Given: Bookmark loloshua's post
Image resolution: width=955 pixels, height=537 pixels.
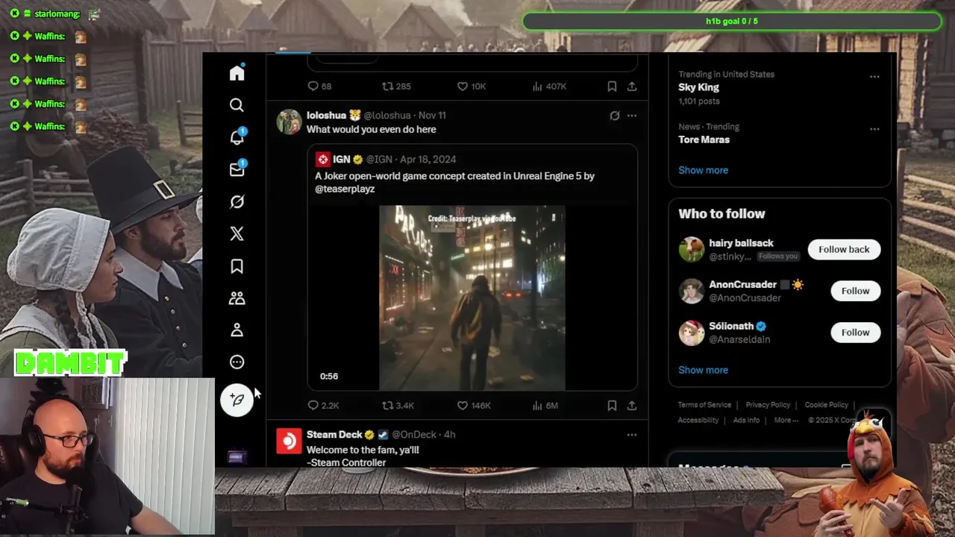Looking at the screenshot, I should [x=612, y=406].
